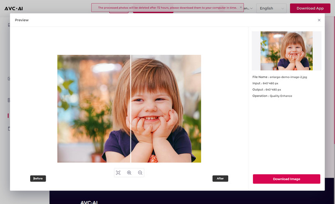Click the active sidebar item with the red marker
Viewport: 335px width, 204px height.
click(8, 116)
